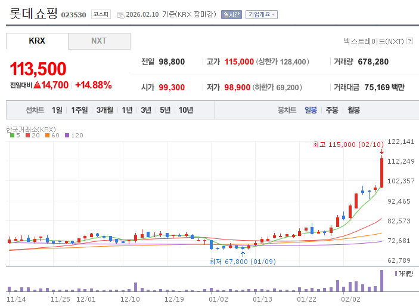Click the current price 113,500

click(x=38, y=69)
